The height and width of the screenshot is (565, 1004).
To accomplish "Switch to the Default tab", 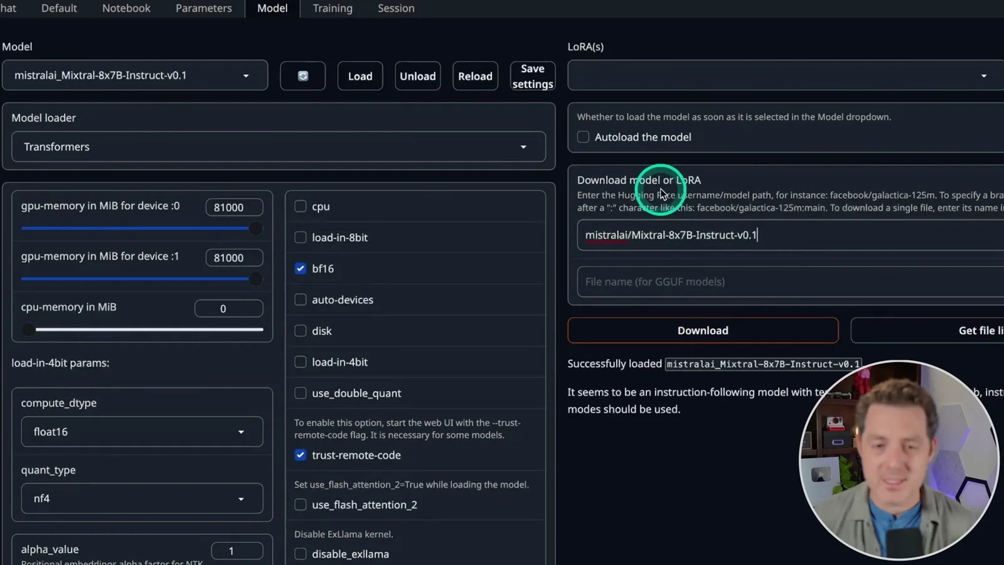I will tap(59, 8).
